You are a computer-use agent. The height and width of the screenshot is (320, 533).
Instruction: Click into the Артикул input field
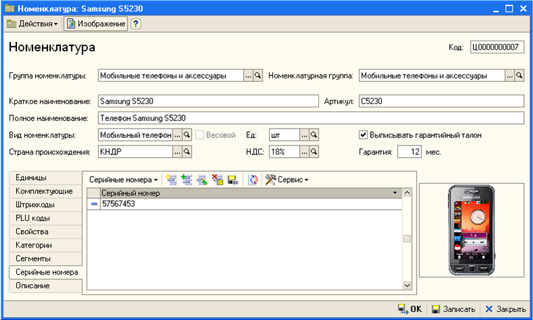[441, 101]
